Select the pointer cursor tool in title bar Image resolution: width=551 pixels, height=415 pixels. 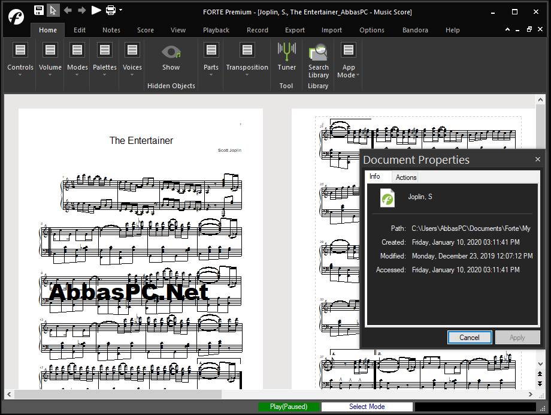tap(53, 10)
